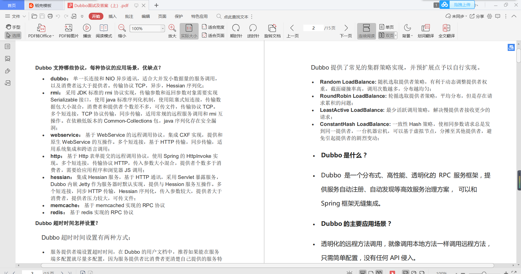The width and height of the screenshot is (521, 274).
Task: Open the 保护 ribbon tab
Action: (179, 16)
